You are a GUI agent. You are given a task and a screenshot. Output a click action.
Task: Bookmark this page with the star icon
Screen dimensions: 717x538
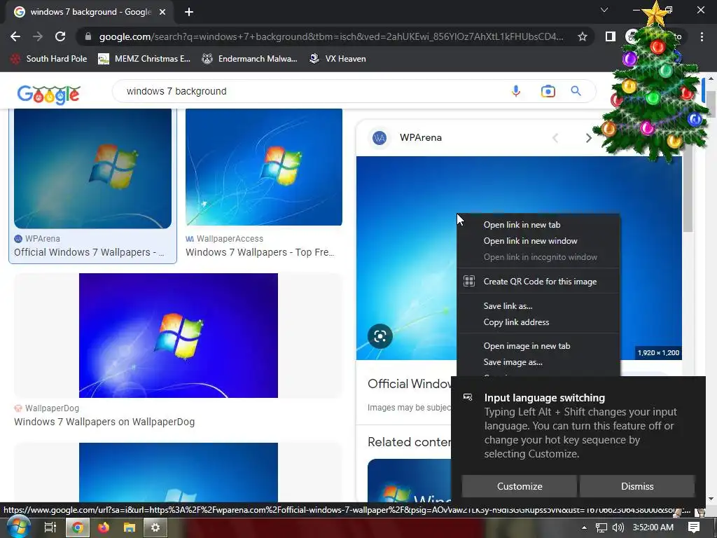click(x=582, y=36)
